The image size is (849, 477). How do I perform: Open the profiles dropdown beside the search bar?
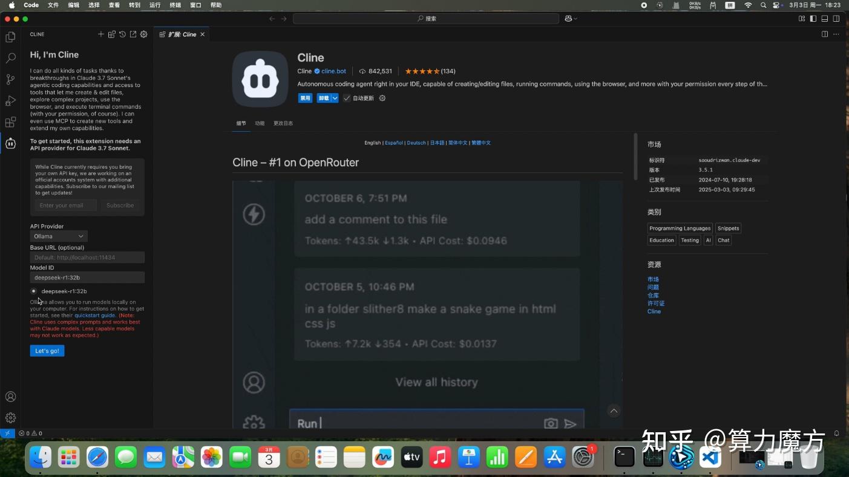point(569,18)
